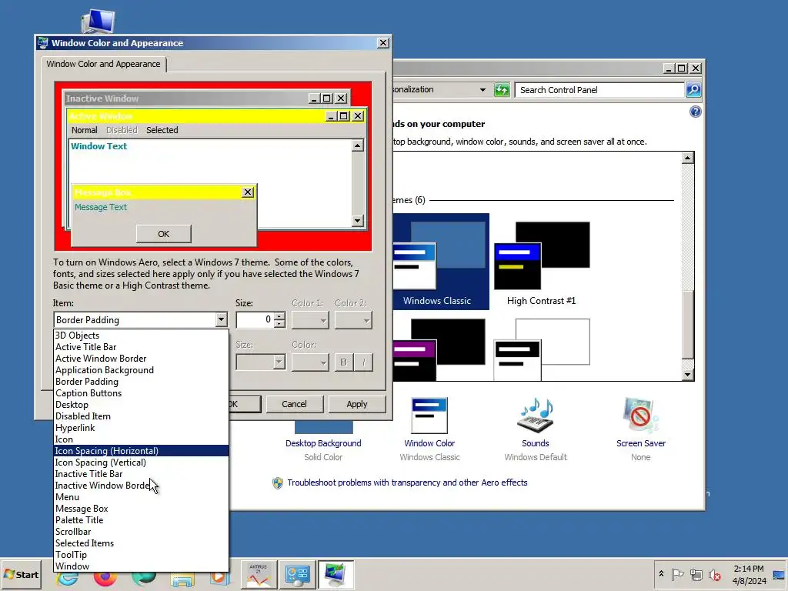Click the Inactive Window title bar in the preview

pyautogui.click(x=186, y=98)
